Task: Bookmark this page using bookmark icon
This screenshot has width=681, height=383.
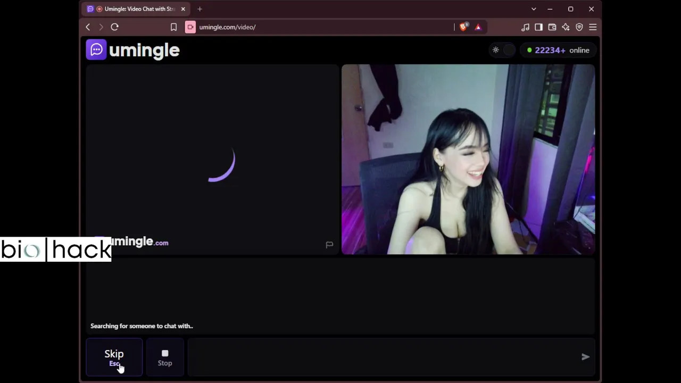Action: pos(173,27)
